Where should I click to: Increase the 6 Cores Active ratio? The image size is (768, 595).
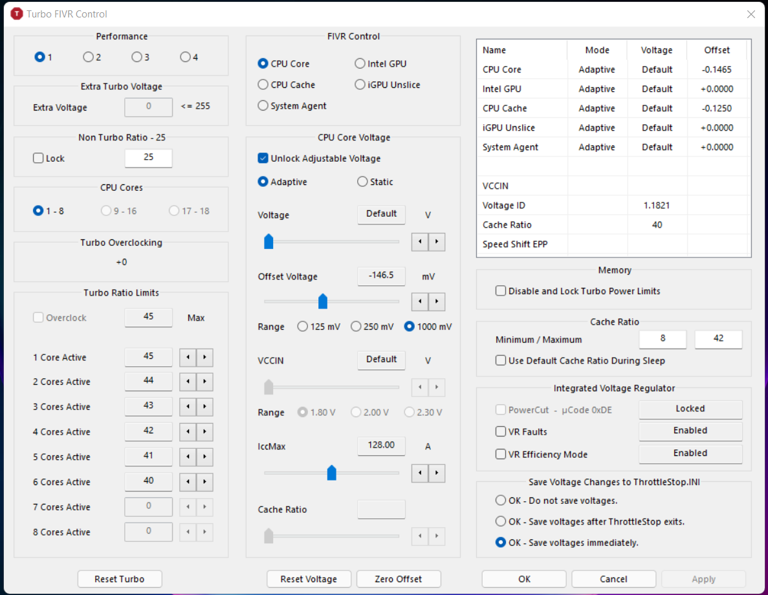(204, 481)
